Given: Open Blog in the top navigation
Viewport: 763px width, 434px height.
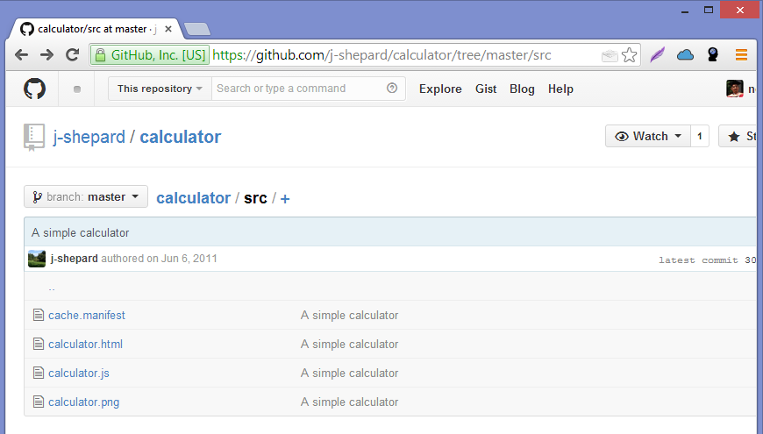Looking at the screenshot, I should 522,89.
